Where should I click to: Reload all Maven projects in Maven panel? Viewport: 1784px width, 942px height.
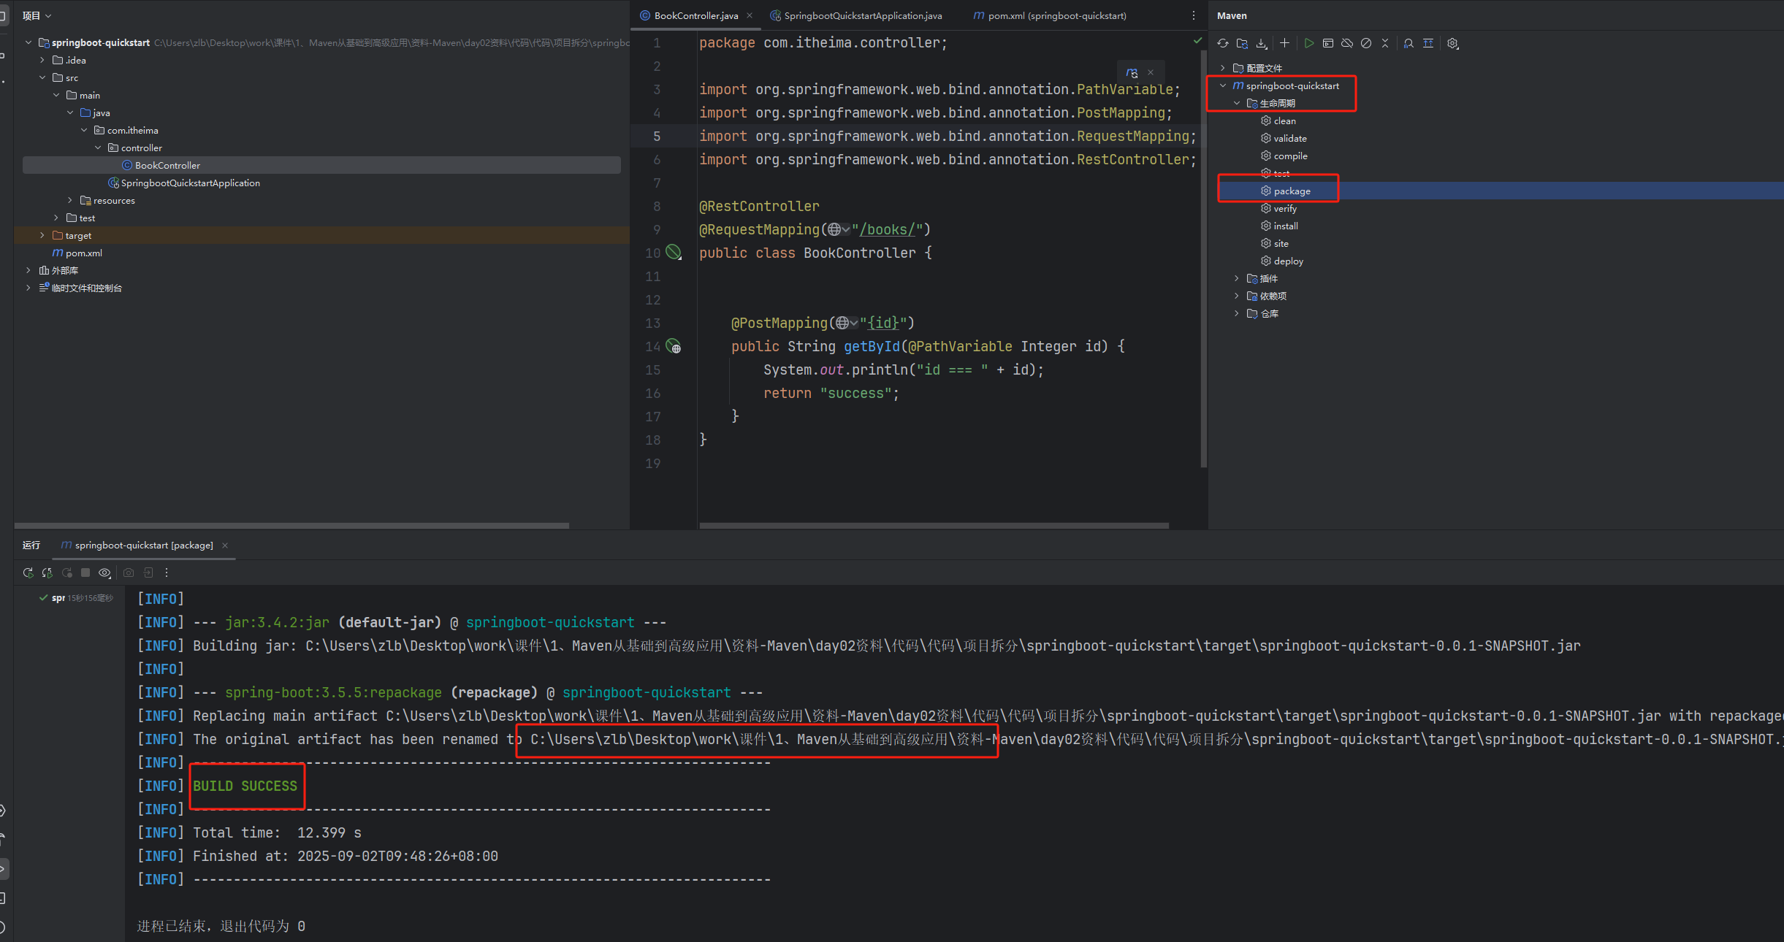coord(1222,43)
